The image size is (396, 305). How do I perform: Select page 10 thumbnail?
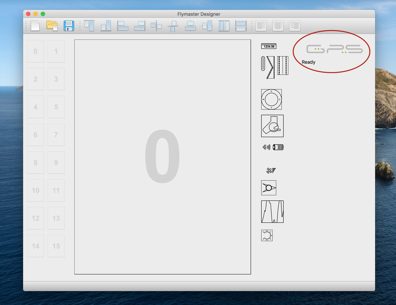[36, 190]
